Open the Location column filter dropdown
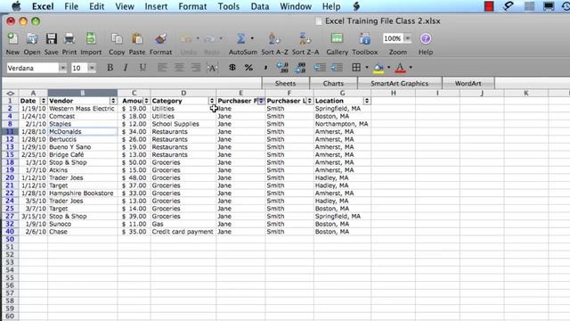This screenshot has width=570, height=321. click(367, 101)
